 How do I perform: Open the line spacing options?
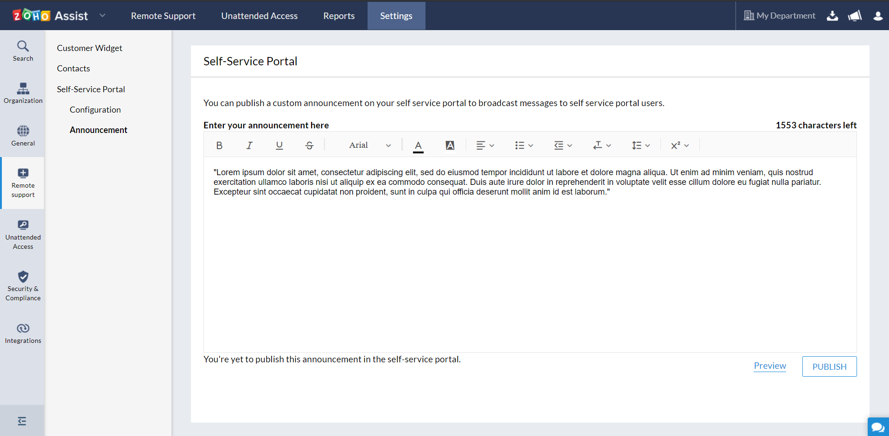[x=641, y=145]
